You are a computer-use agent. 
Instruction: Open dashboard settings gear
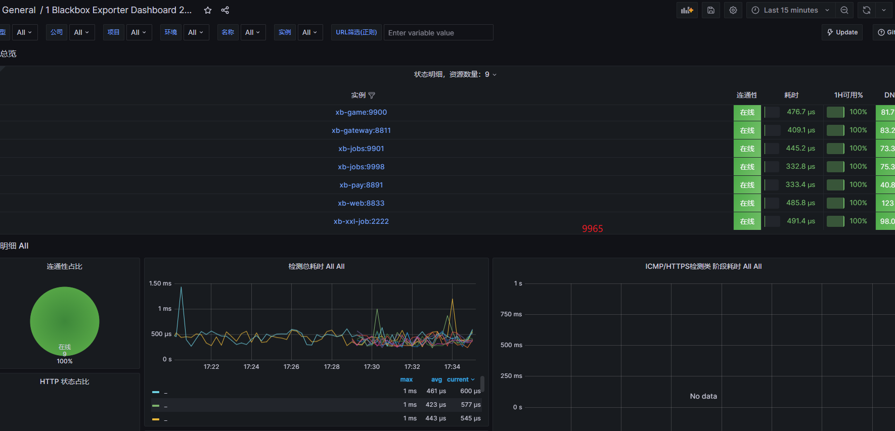pos(733,10)
